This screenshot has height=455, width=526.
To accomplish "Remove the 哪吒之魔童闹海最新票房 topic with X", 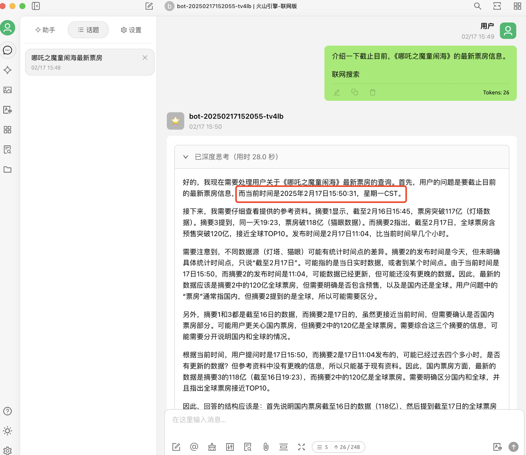I will (145, 58).
